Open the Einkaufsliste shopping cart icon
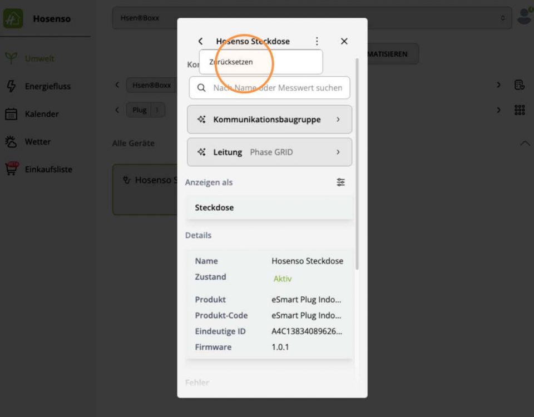Screen dimensions: 534x417 (12, 169)
